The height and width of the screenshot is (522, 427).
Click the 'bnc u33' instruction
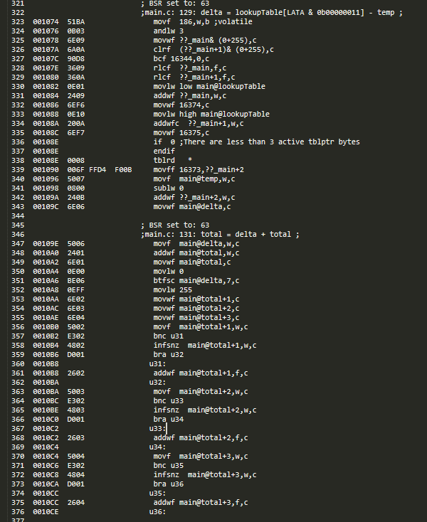coord(168,401)
